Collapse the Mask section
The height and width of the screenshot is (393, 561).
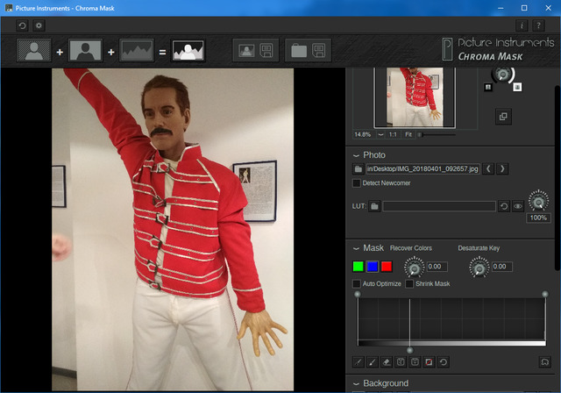pos(356,248)
